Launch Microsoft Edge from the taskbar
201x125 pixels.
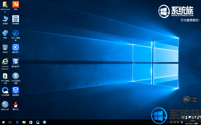point(17,122)
